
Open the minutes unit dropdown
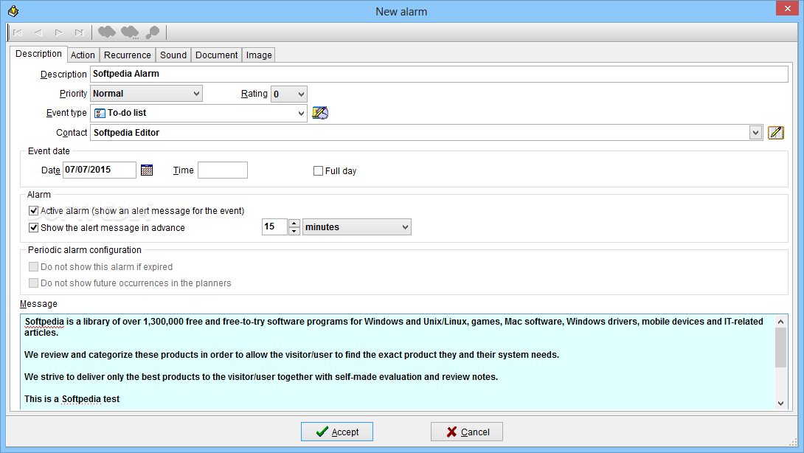click(405, 227)
